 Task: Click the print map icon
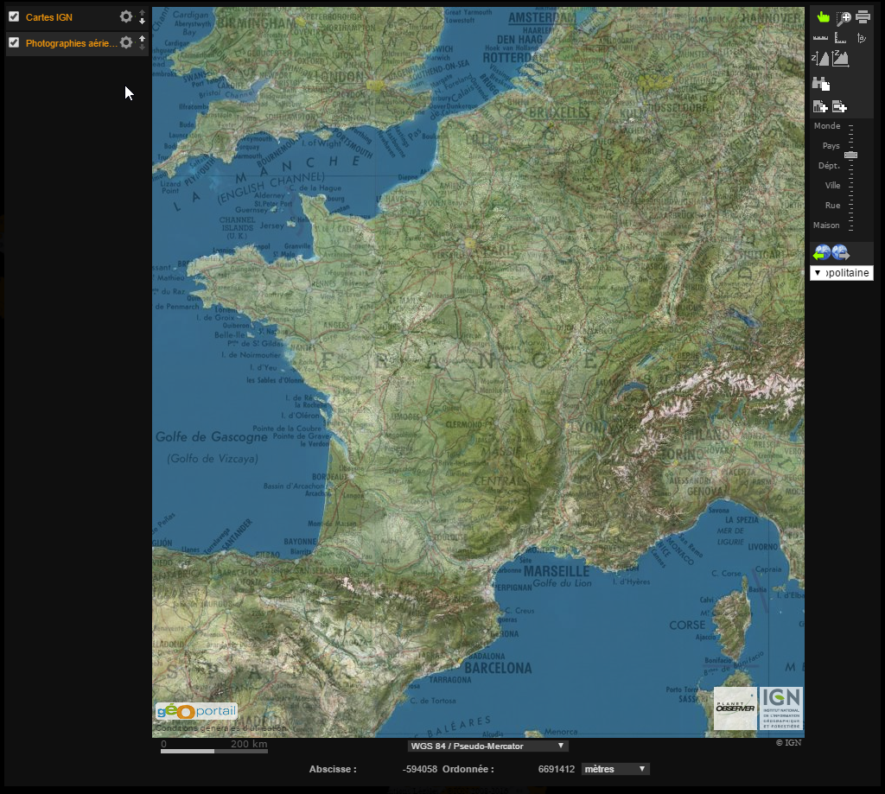[863, 16]
